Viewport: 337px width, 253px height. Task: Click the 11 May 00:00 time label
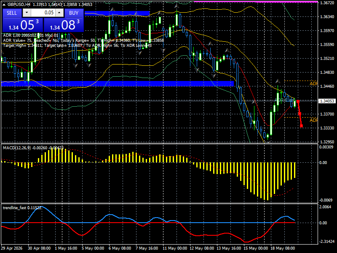pyautogui.click(x=174, y=248)
